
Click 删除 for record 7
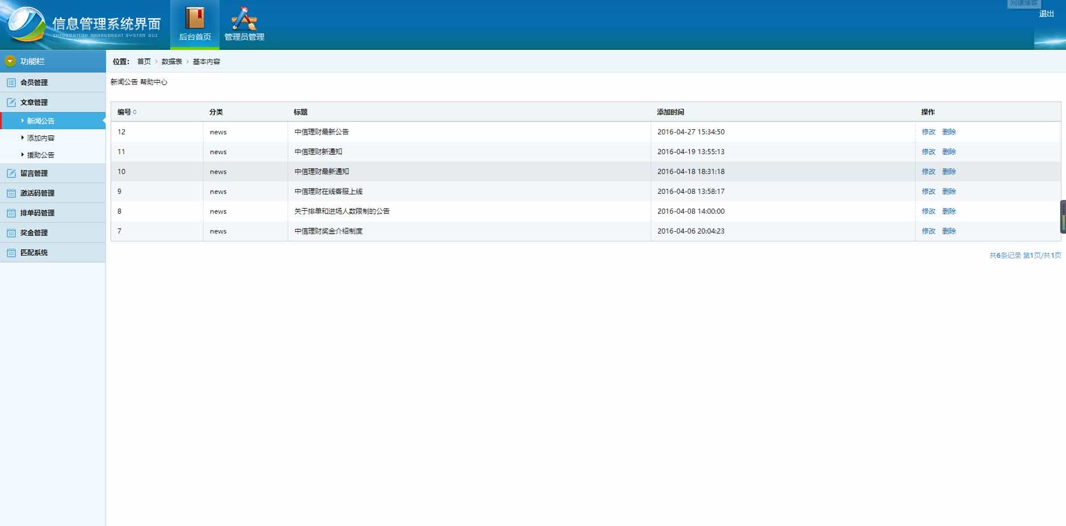tap(950, 231)
